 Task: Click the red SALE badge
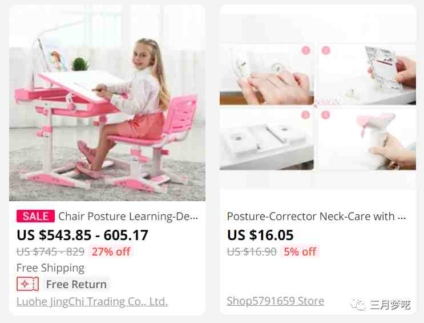tap(35, 216)
